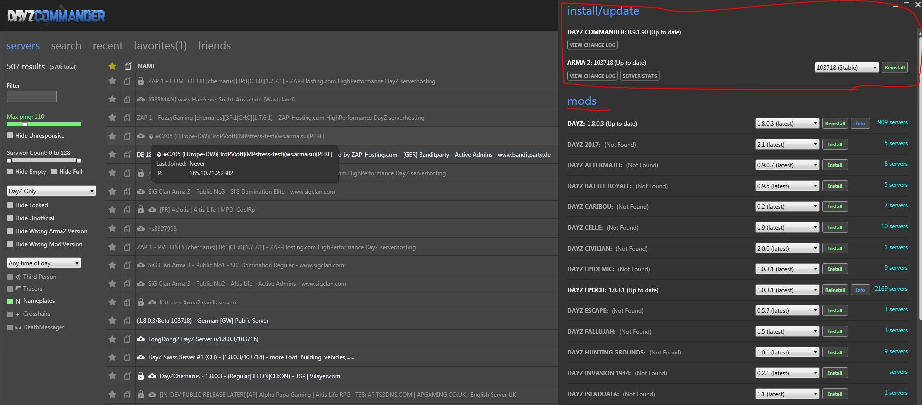Disable the Nameplates filter
Viewport: 922px width, 405px height.
[10, 301]
